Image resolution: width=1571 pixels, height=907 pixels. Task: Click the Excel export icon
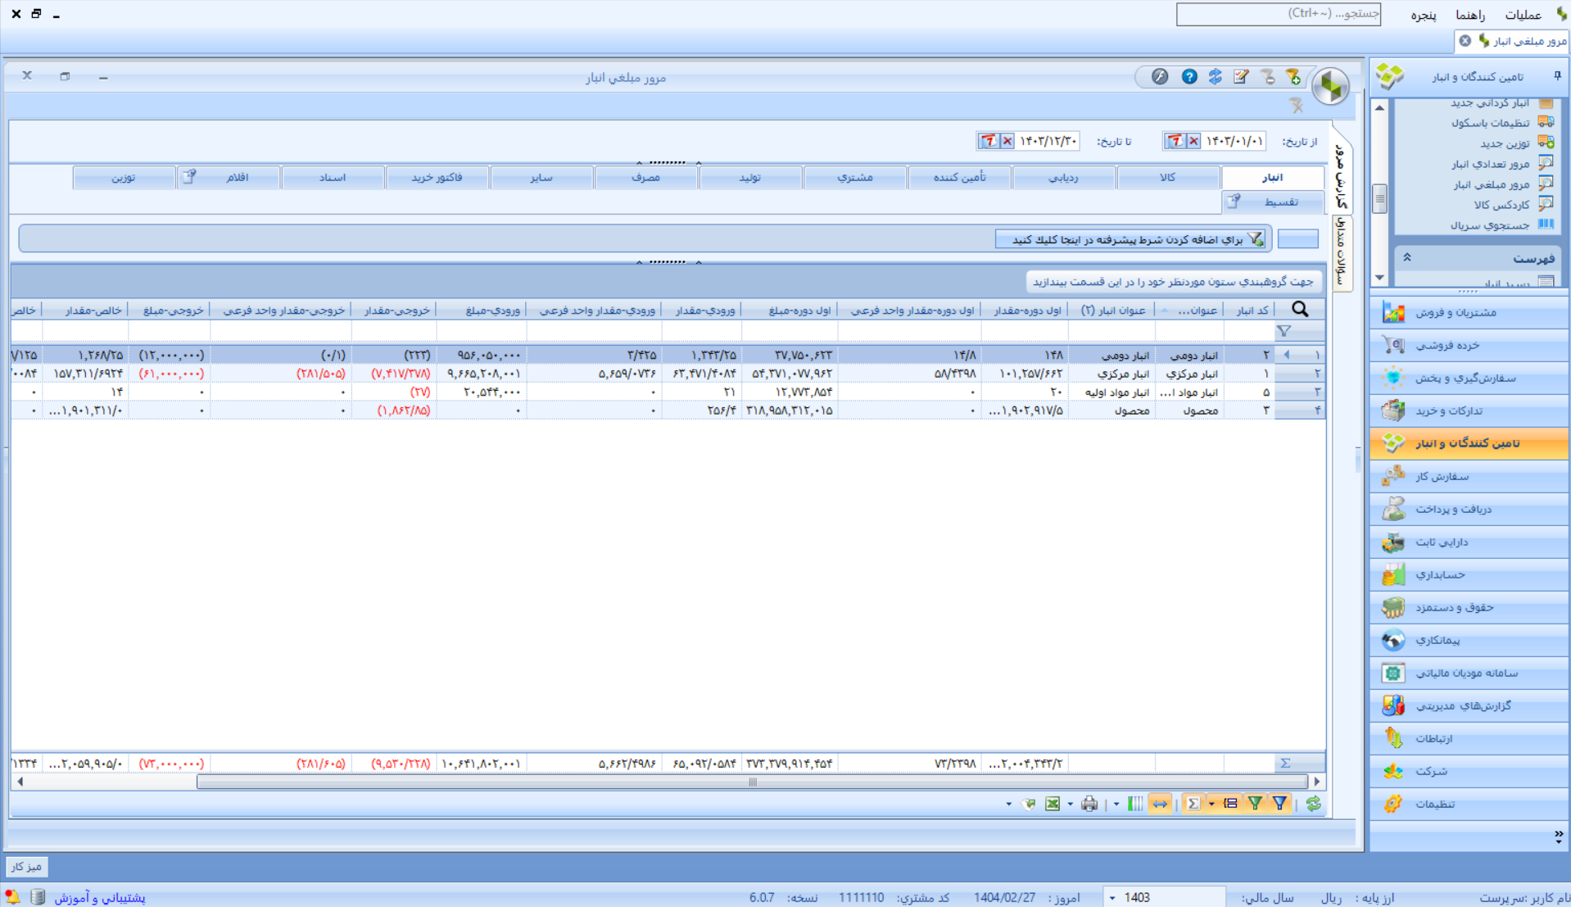click(1053, 805)
